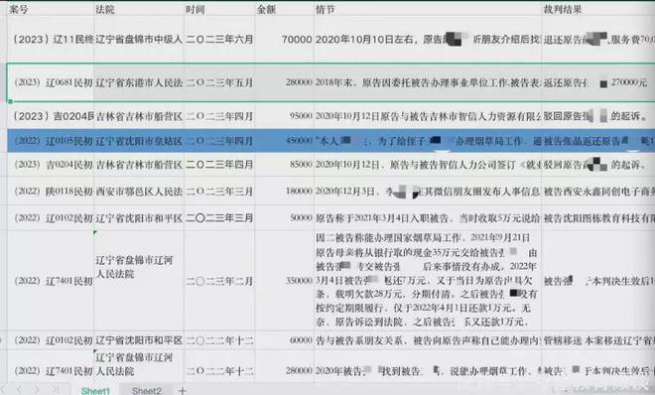
Task: Select plot cell starting 2020年被告
Action: click(x=428, y=366)
